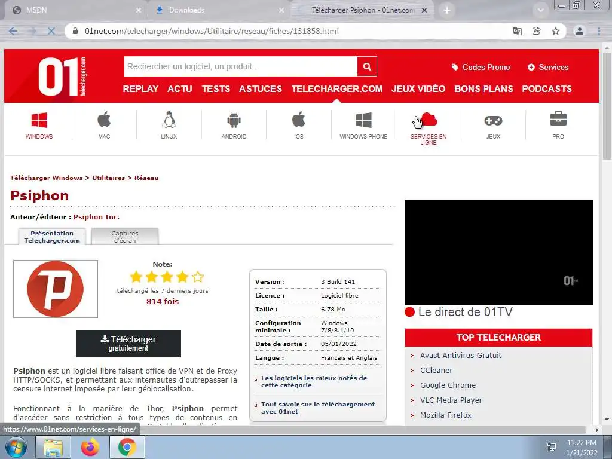Open the Services link in header
Viewport: 612px width, 459px height.
tap(548, 67)
